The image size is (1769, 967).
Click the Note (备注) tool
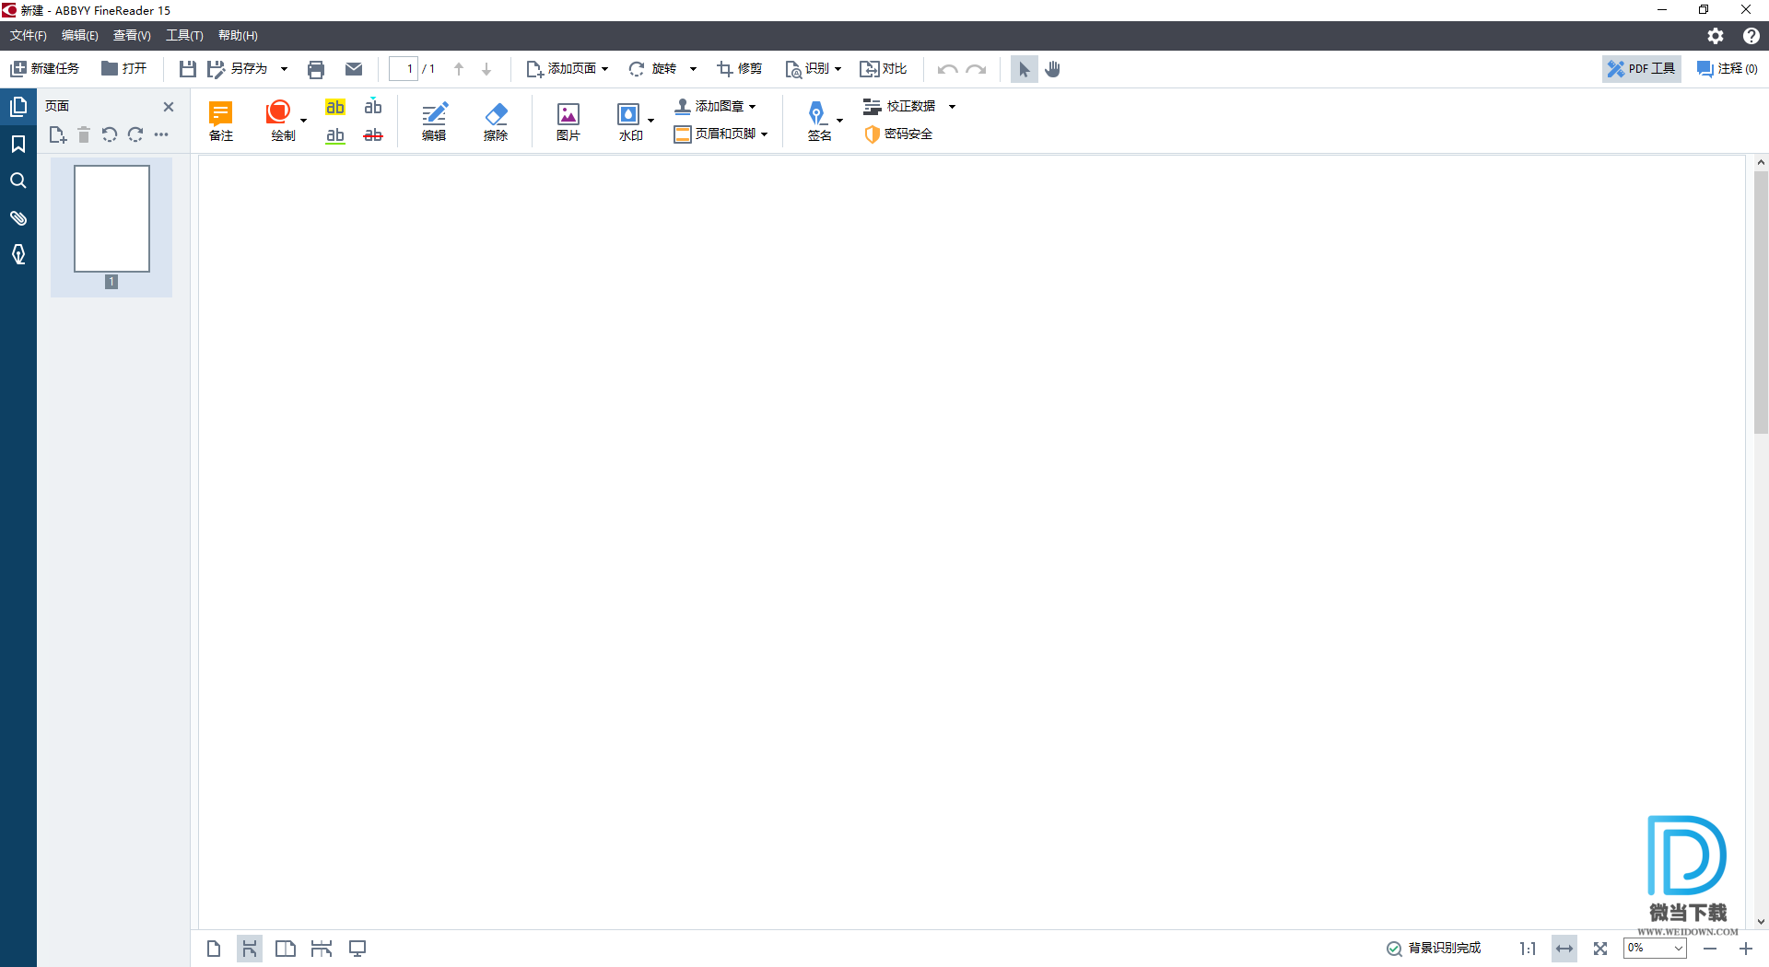coord(221,121)
